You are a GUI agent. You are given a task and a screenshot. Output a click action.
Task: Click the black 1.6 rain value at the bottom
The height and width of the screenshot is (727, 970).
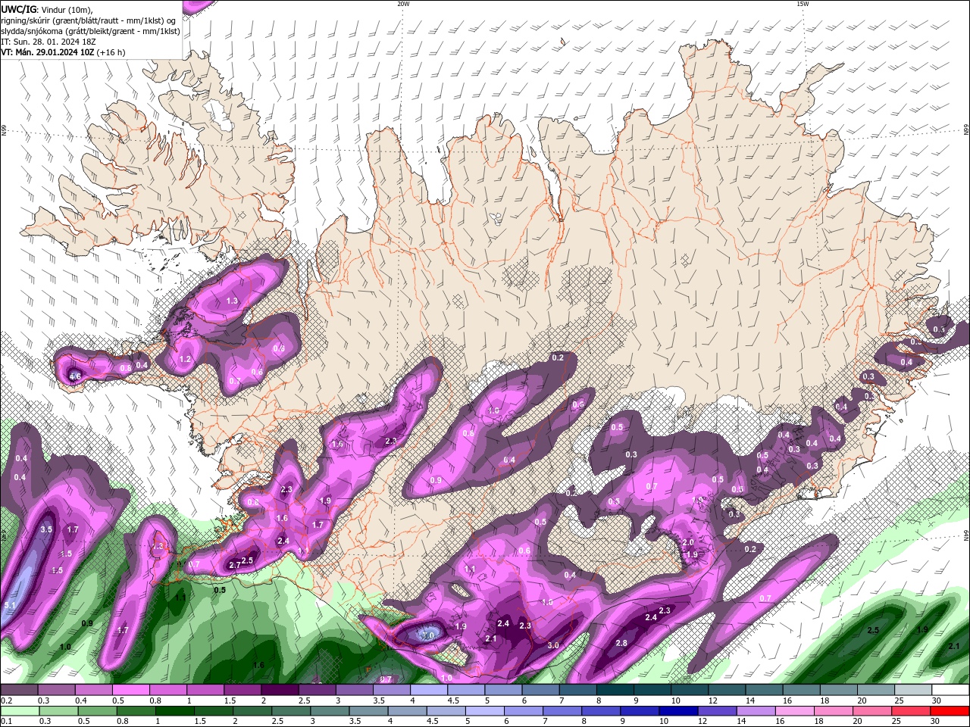(x=258, y=665)
